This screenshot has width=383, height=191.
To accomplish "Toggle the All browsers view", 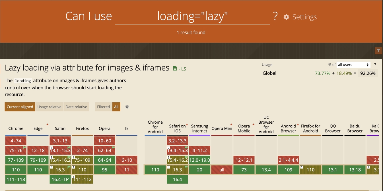I will [x=116, y=107].
